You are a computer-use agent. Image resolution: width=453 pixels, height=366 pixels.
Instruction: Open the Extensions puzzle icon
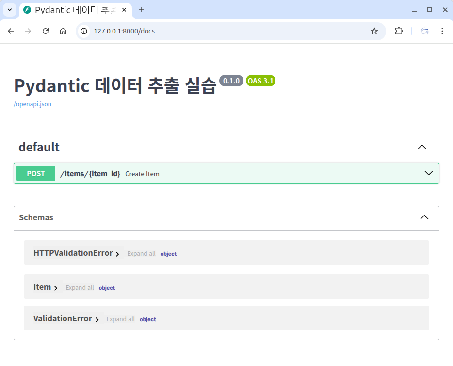(399, 31)
